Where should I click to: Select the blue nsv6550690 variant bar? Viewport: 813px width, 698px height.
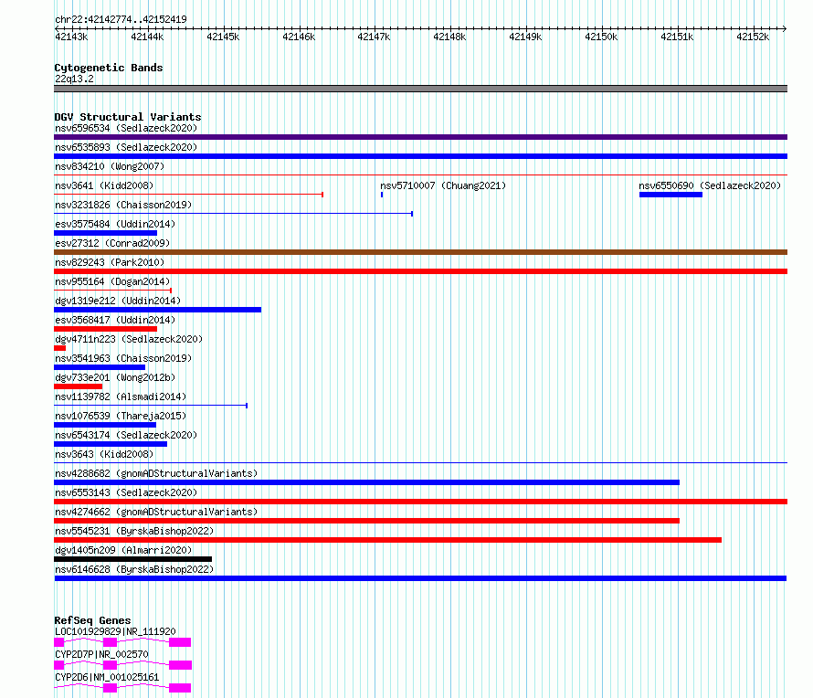pos(670,195)
